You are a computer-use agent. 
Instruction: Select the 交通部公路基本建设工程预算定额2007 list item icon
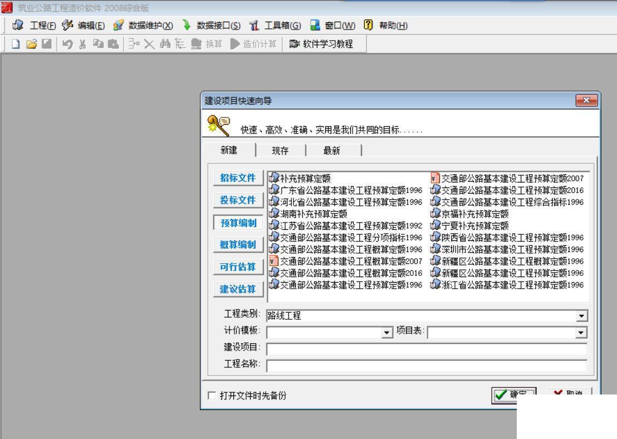click(435, 178)
